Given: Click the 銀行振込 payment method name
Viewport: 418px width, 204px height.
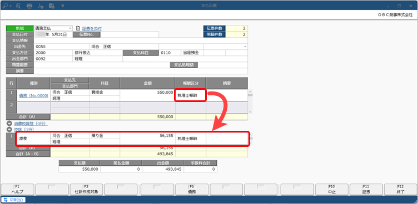Looking at the screenshot, I should point(98,53).
